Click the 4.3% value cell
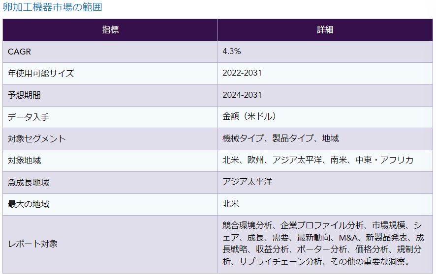436x274 pixels. tap(325, 52)
